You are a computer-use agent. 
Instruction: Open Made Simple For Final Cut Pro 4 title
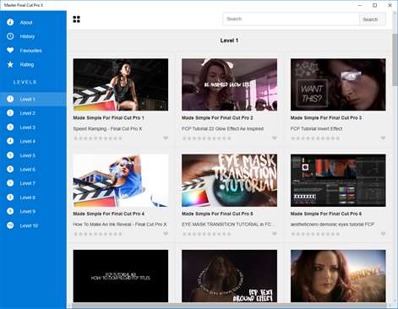tap(108, 214)
